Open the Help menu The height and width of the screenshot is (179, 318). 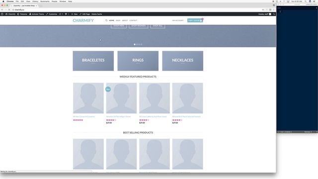[70, 1]
